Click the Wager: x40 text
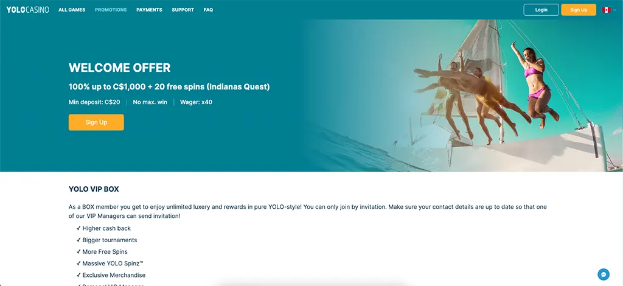 (197, 102)
